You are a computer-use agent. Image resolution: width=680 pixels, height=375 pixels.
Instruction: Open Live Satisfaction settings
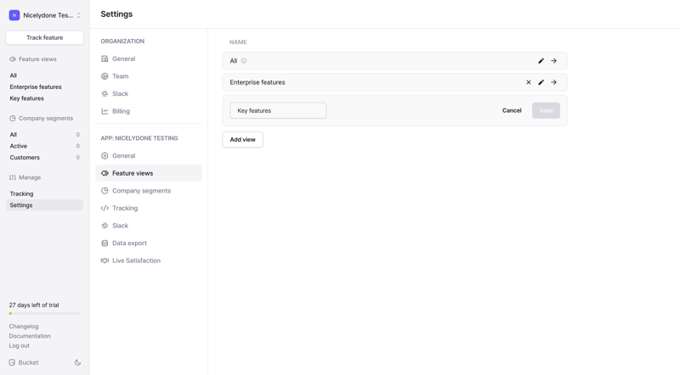click(x=148, y=260)
